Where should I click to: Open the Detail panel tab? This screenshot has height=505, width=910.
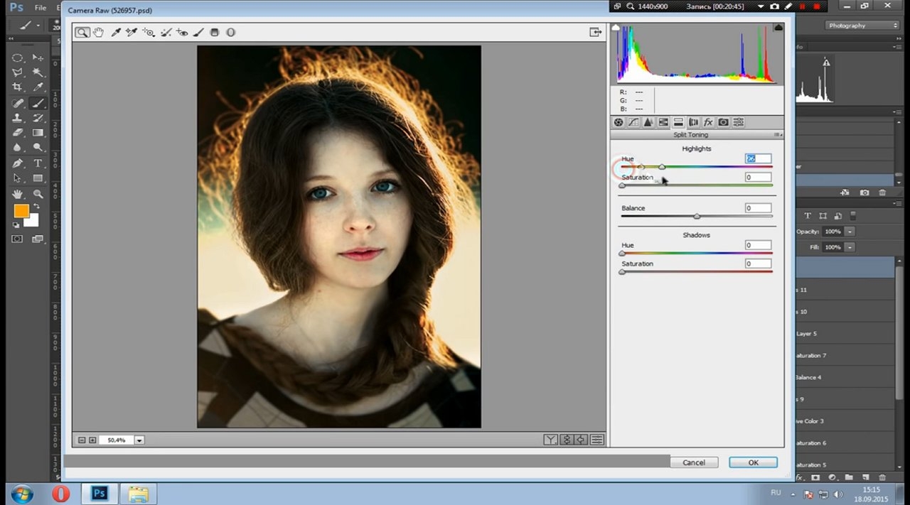(648, 122)
